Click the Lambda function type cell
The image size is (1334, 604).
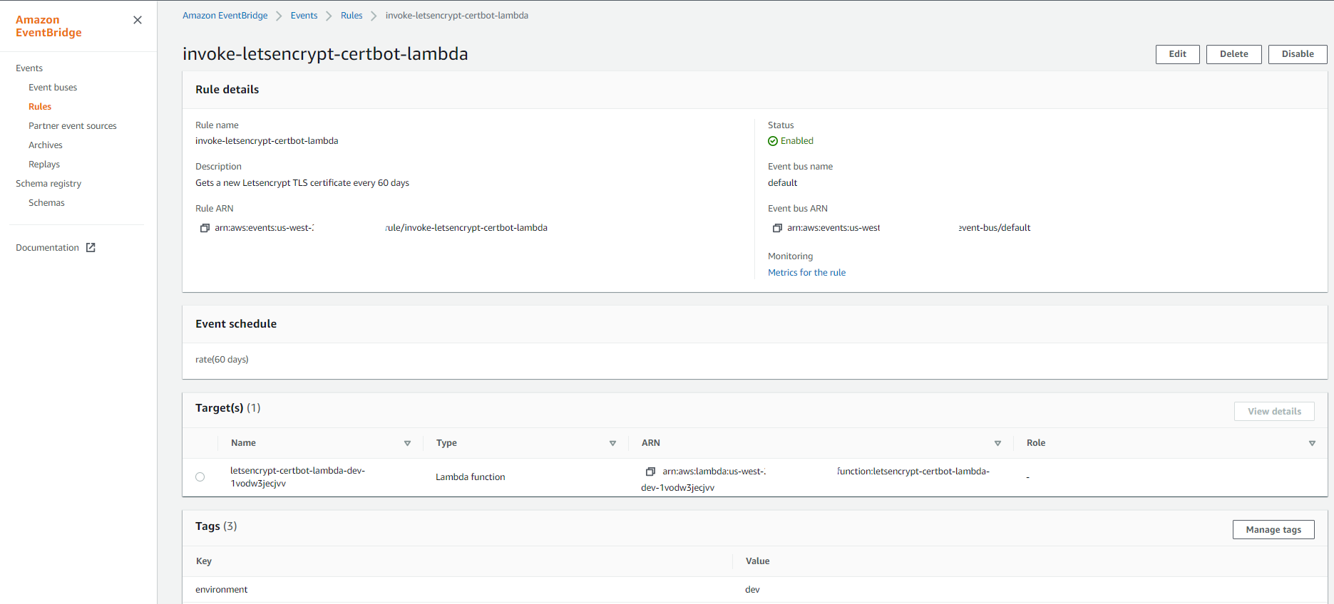tap(471, 477)
